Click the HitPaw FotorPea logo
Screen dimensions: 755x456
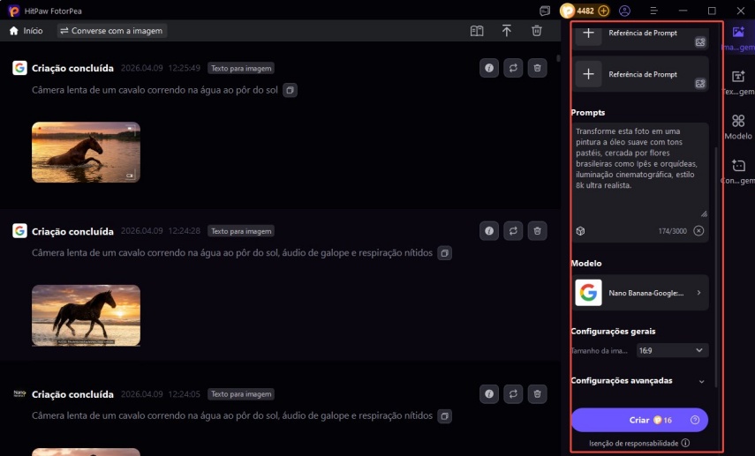tap(14, 11)
